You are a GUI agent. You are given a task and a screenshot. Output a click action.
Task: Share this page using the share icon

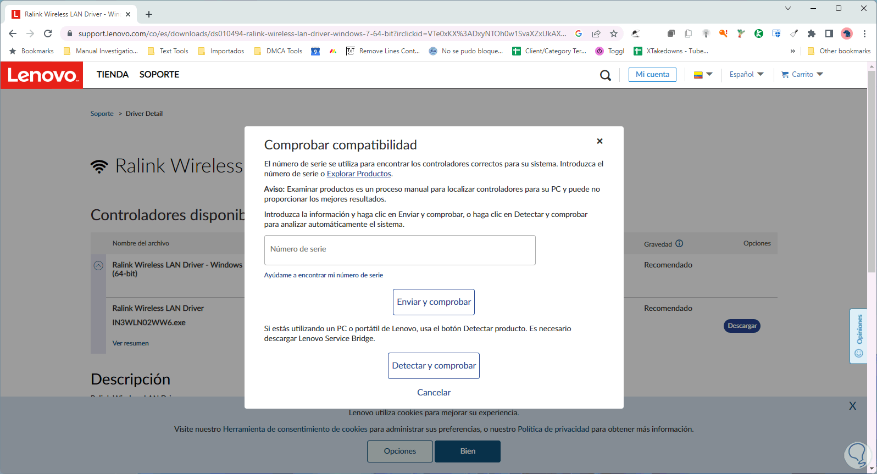596,34
